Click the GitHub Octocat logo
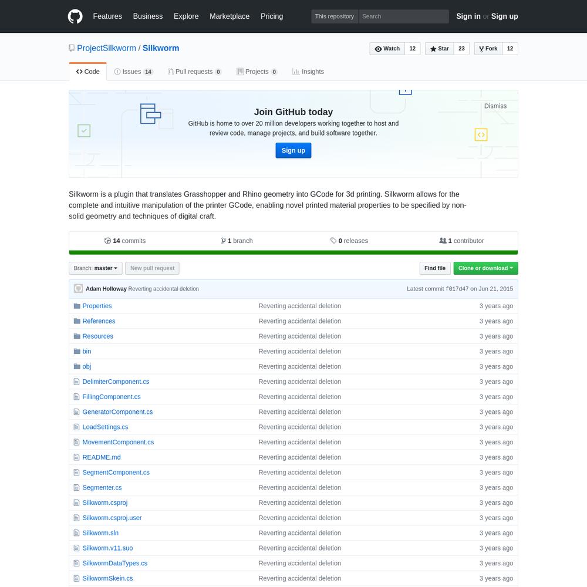The height and width of the screenshot is (587, 587). (75, 16)
